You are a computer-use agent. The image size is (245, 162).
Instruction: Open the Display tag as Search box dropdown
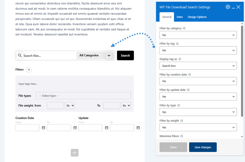pos(198,66)
